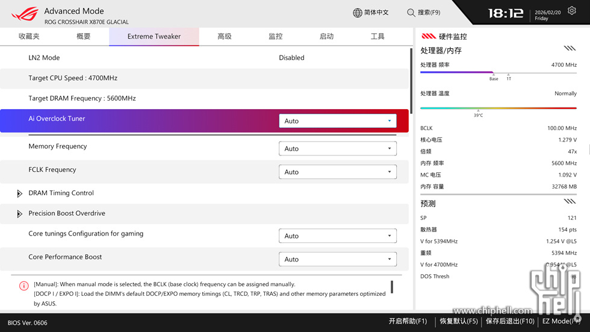Click 保存后退出(F10) button
This screenshot has width=590, height=332.
(509, 322)
